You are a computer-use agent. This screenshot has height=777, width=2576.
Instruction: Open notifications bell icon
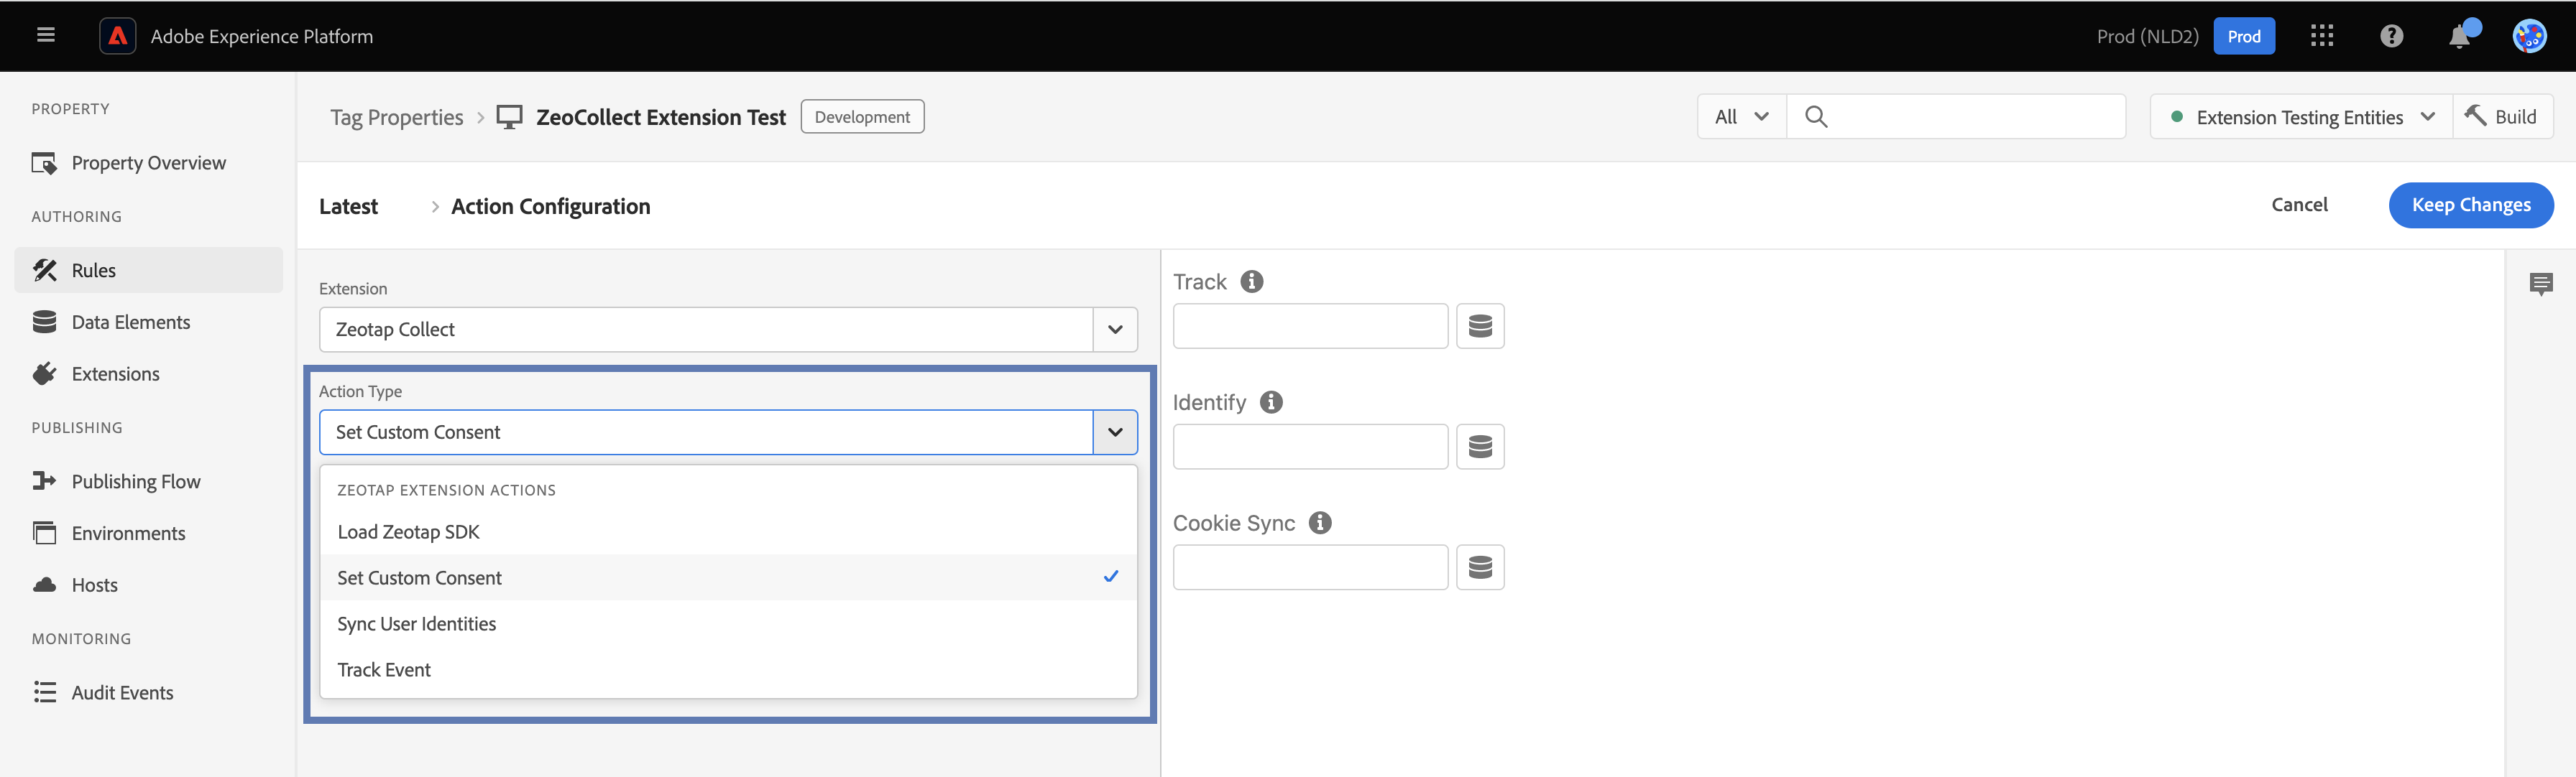tap(2459, 37)
